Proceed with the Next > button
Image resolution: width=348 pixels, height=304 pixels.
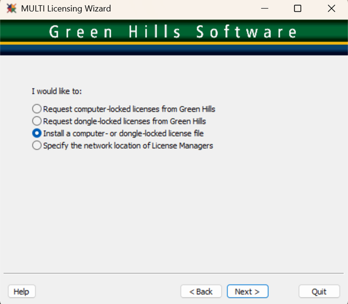coord(247,291)
